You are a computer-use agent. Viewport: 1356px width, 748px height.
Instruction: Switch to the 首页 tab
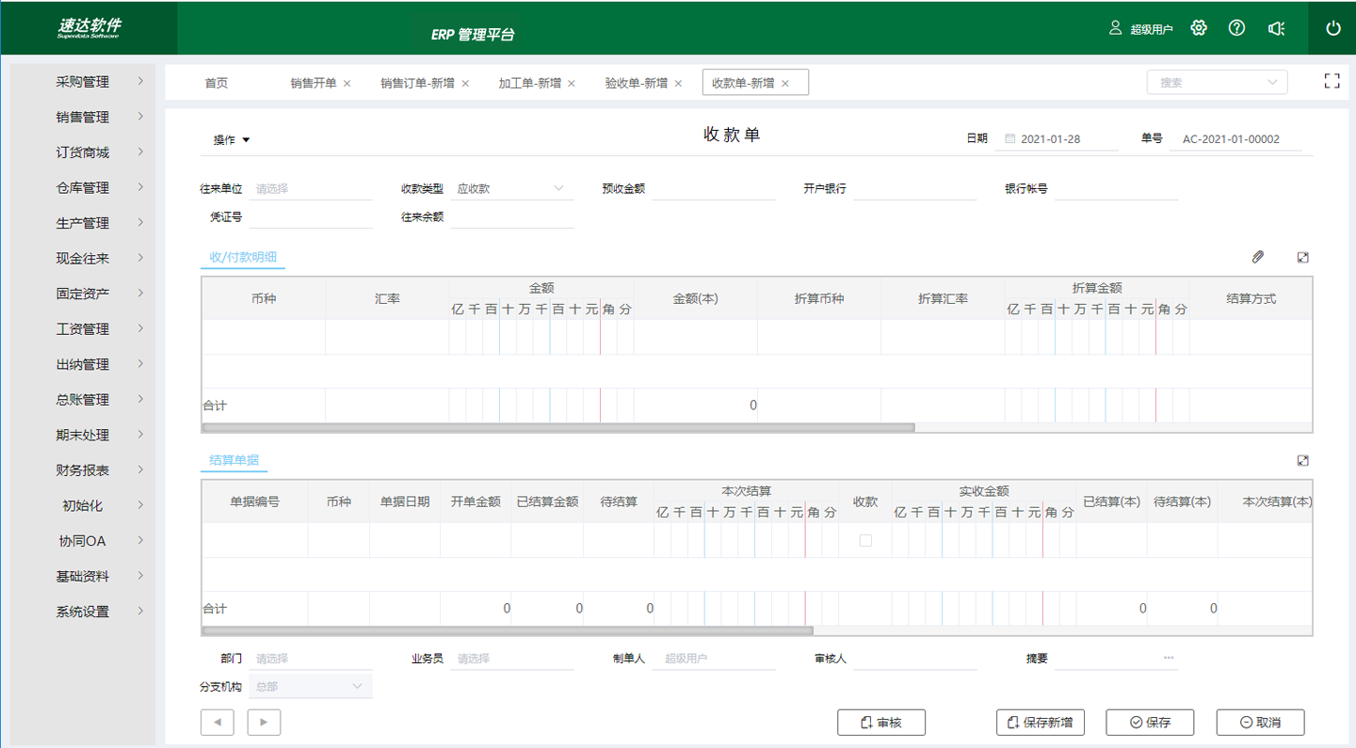[217, 83]
